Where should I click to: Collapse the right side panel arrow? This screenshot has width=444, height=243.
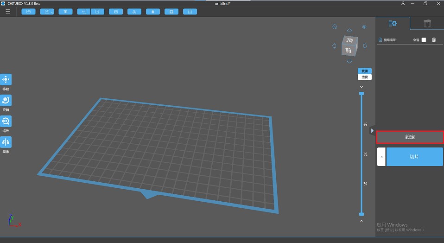pyautogui.click(x=372, y=131)
